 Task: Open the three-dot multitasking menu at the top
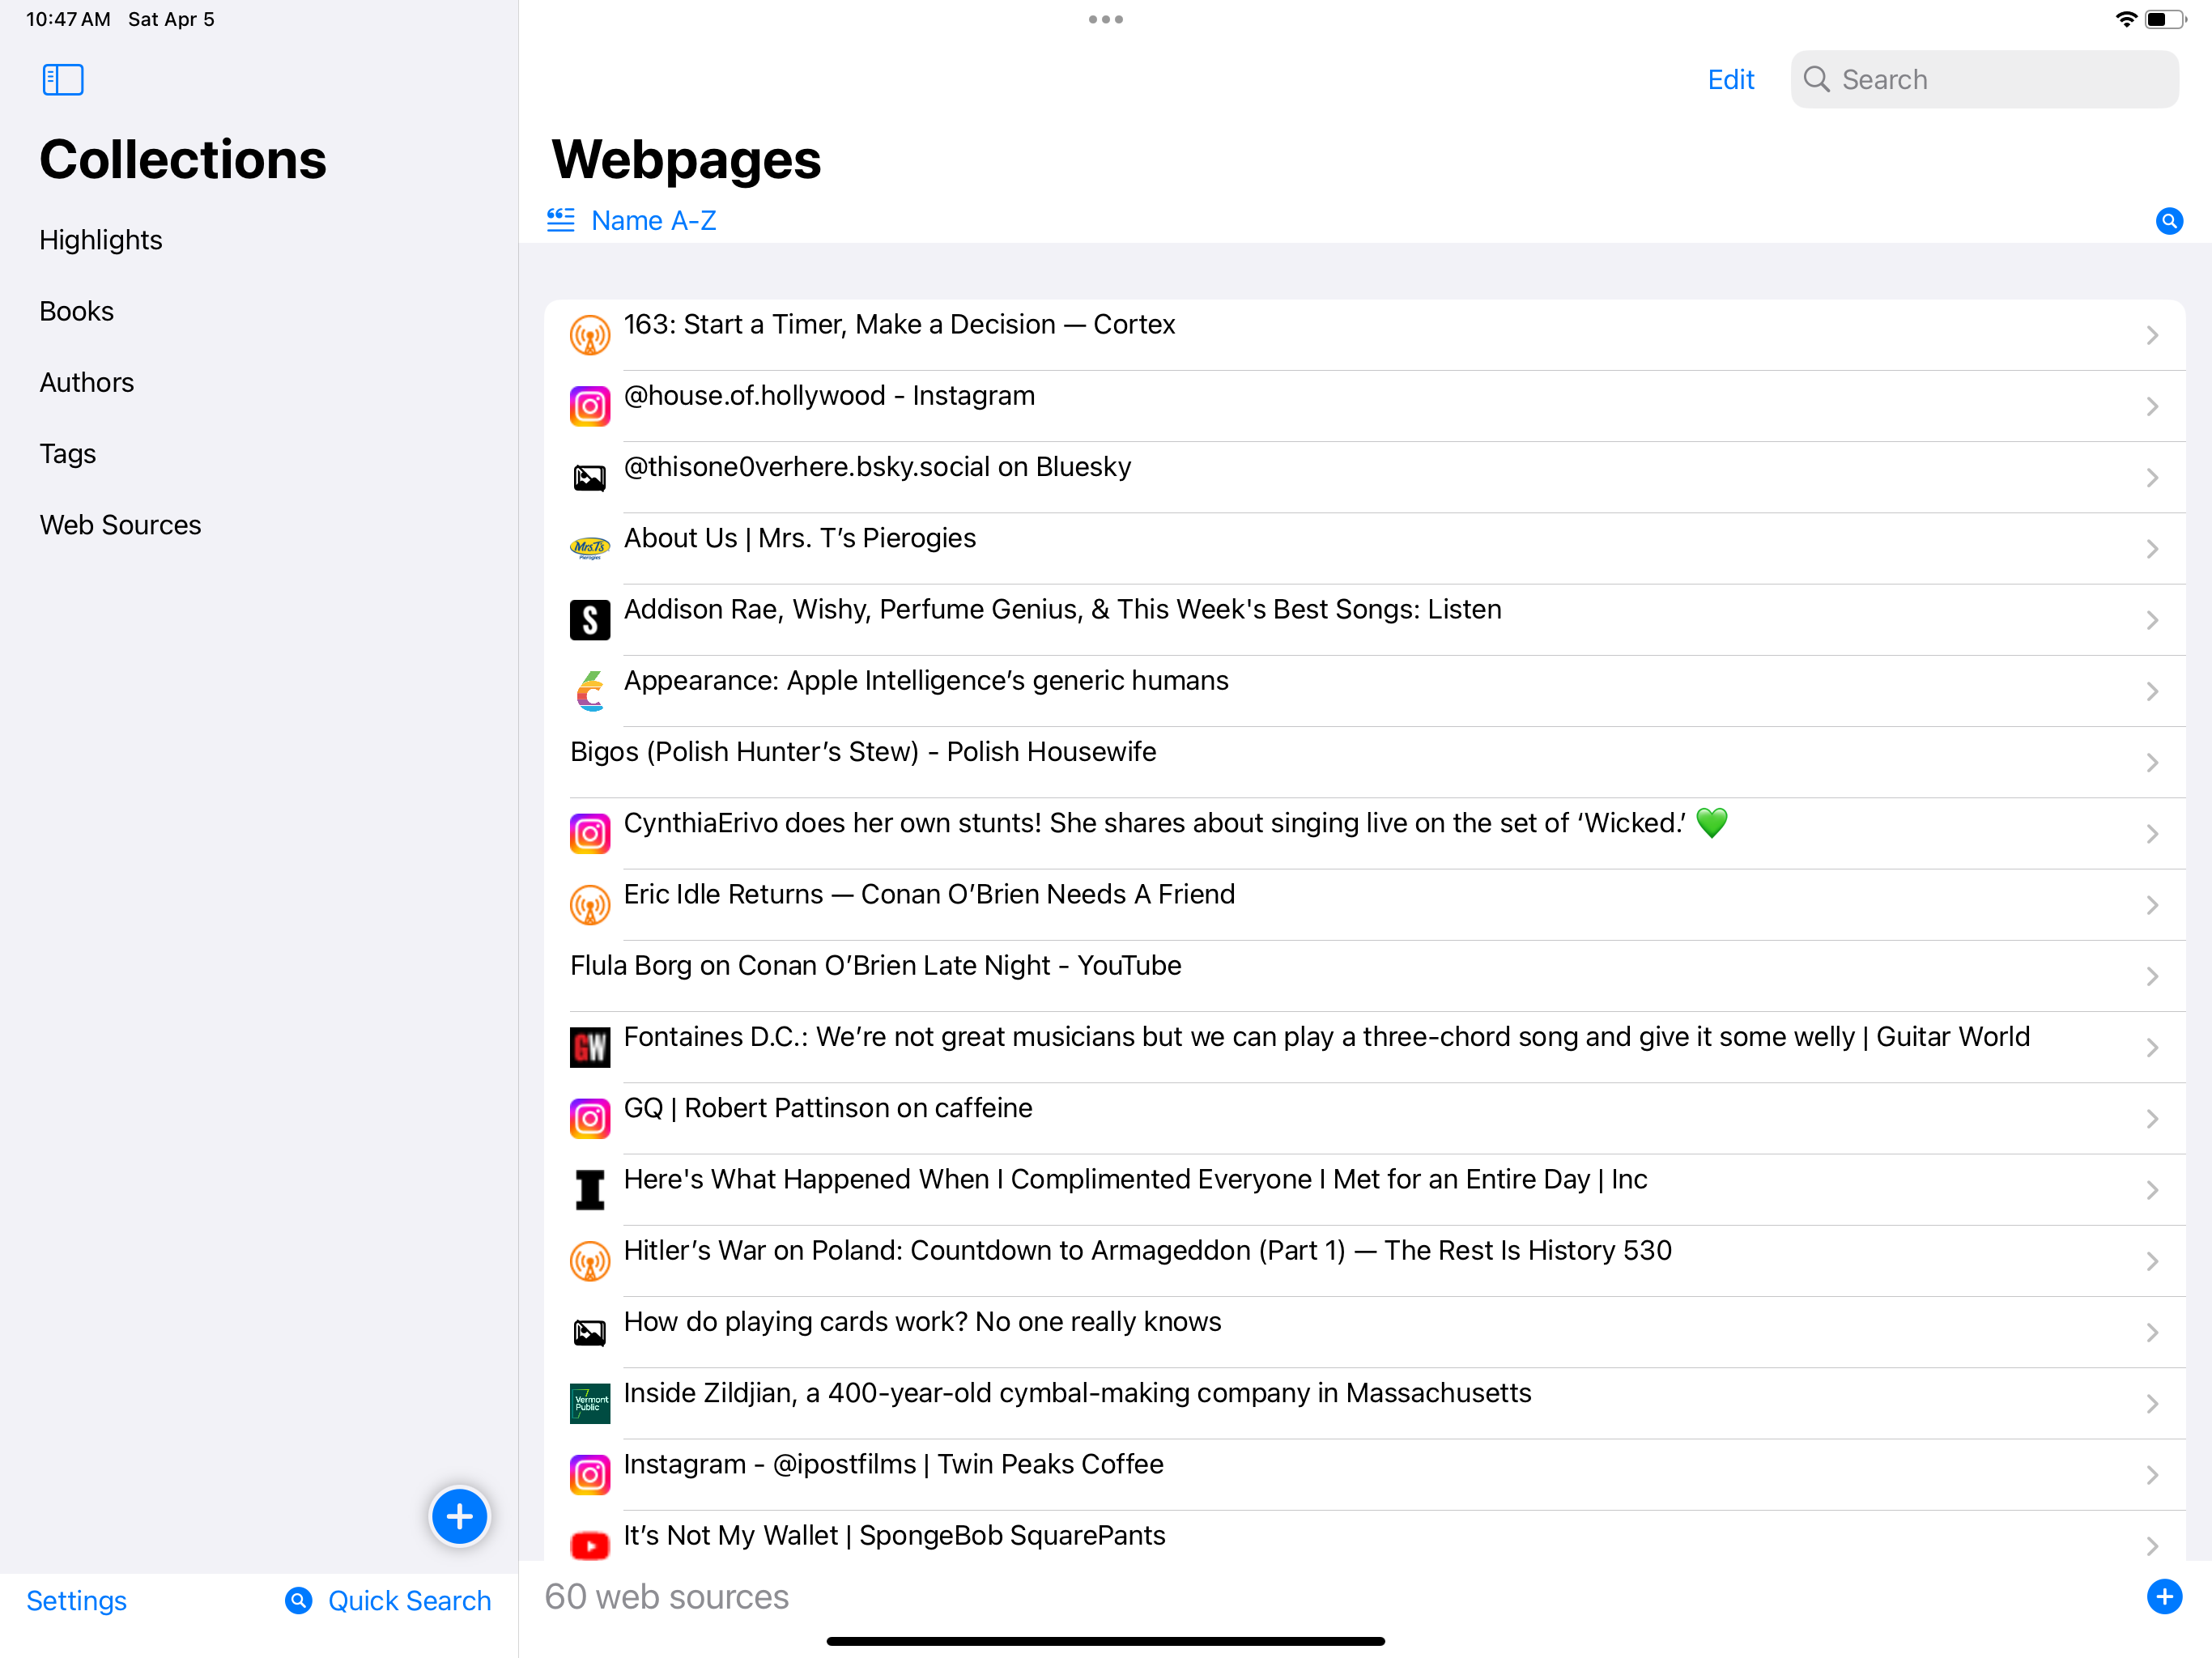click(1106, 19)
